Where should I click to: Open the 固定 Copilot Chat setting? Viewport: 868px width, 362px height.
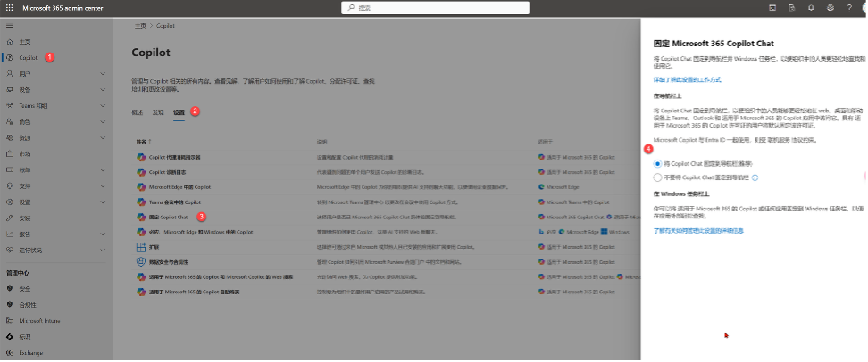tap(168, 218)
